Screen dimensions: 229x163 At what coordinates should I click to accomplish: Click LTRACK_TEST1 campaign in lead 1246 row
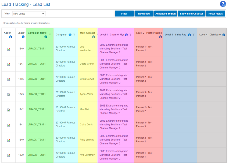(x=37, y=79)
